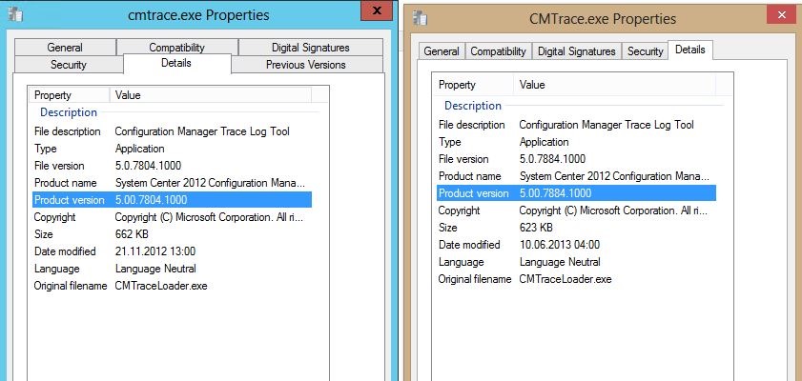Image resolution: width=802 pixels, height=381 pixels.
Task: Select Product name row in left window
Action: pyautogui.click(x=172, y=183)
